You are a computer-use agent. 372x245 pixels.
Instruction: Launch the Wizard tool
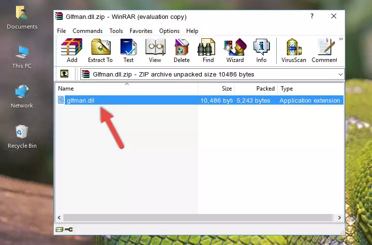[235, 50]
